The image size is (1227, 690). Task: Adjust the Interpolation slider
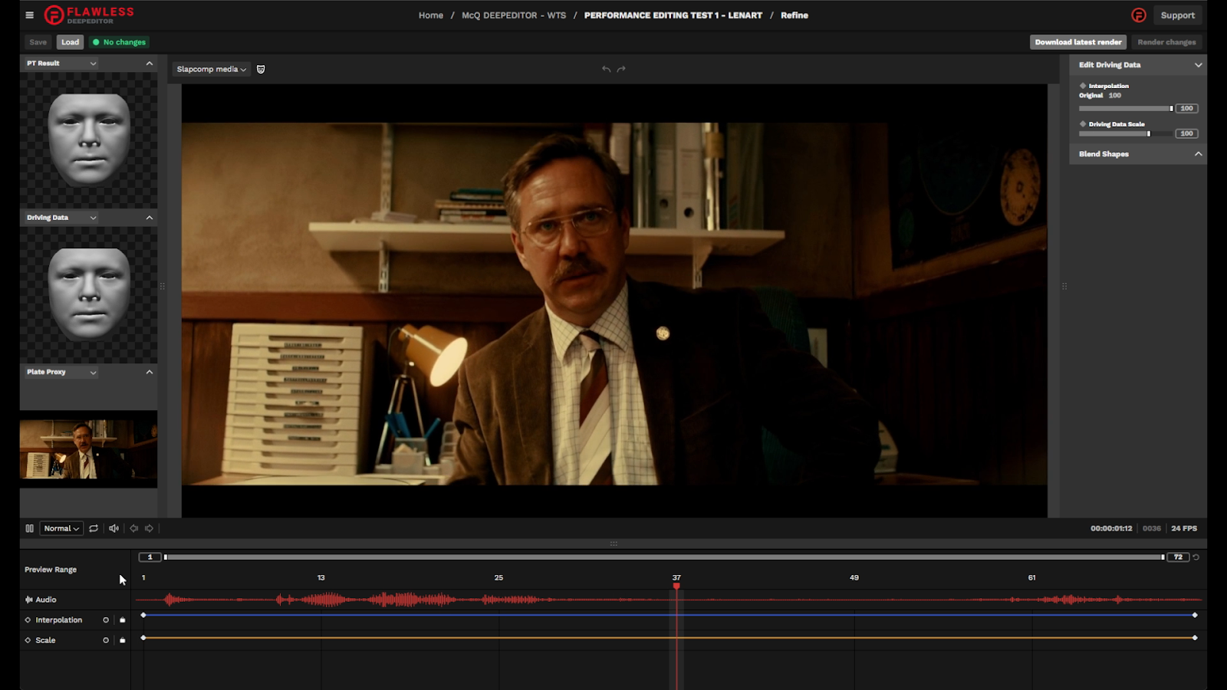click(1126, 109)
